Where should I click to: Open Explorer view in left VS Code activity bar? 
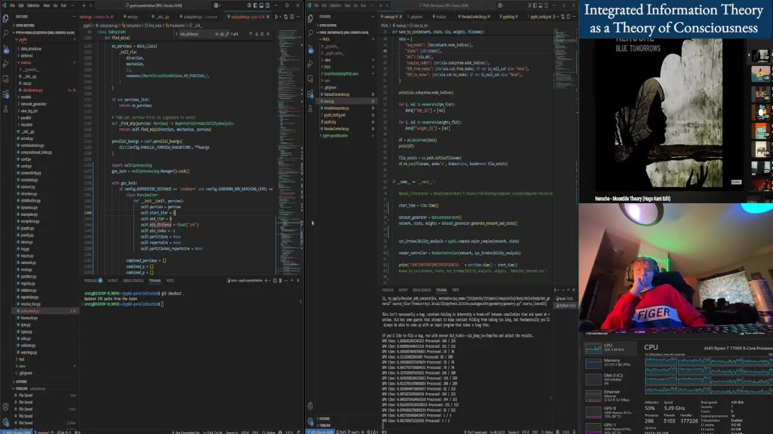click(x=5, y=18)
